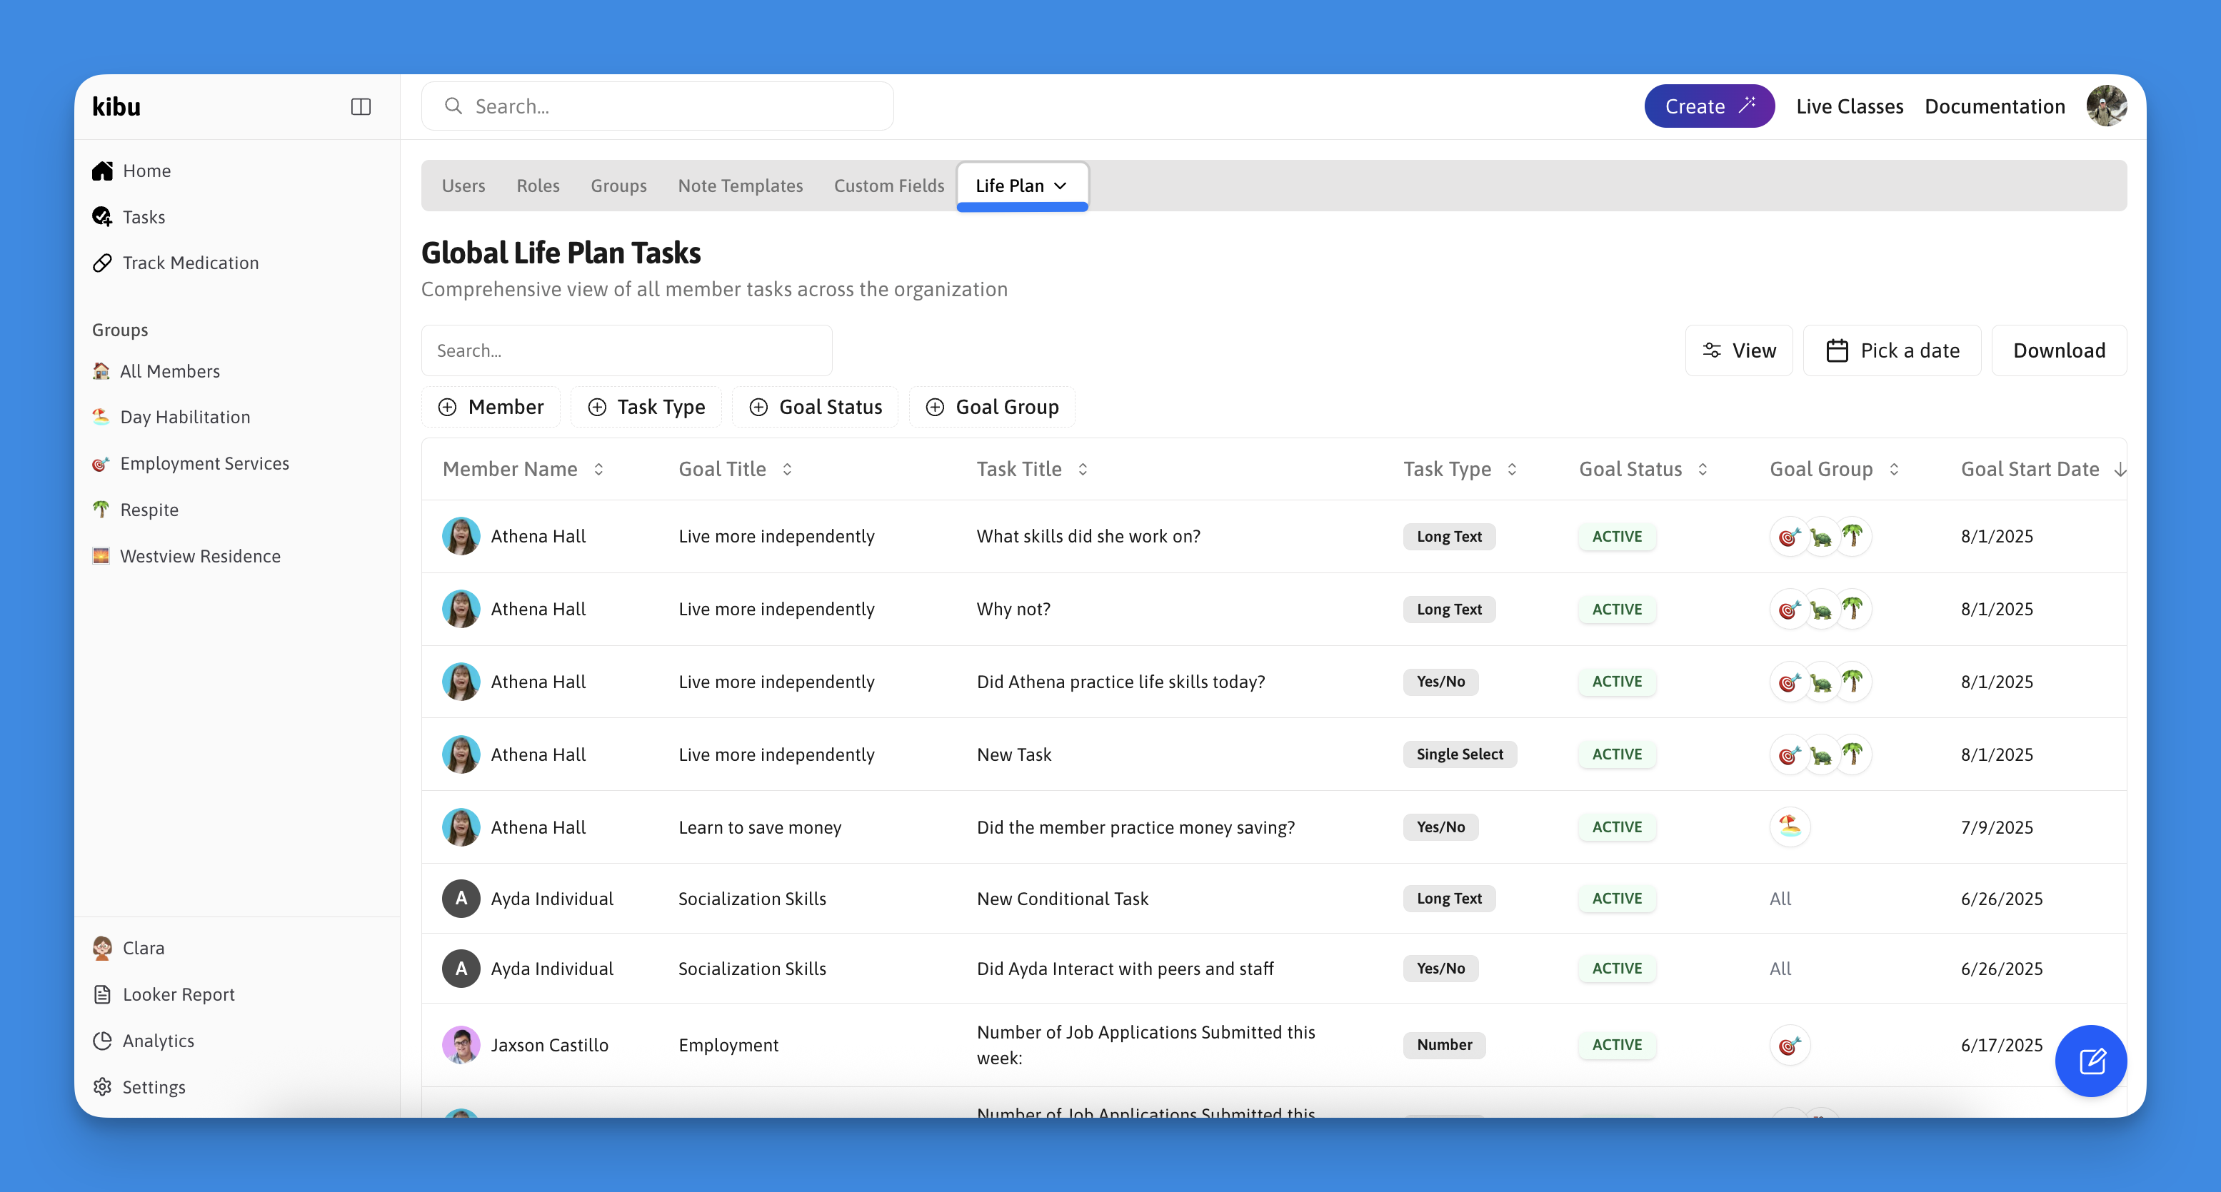The image size is (2221, 1192).
Task: Click the user profile avatar top right
Action: (x=2105, y=107)
